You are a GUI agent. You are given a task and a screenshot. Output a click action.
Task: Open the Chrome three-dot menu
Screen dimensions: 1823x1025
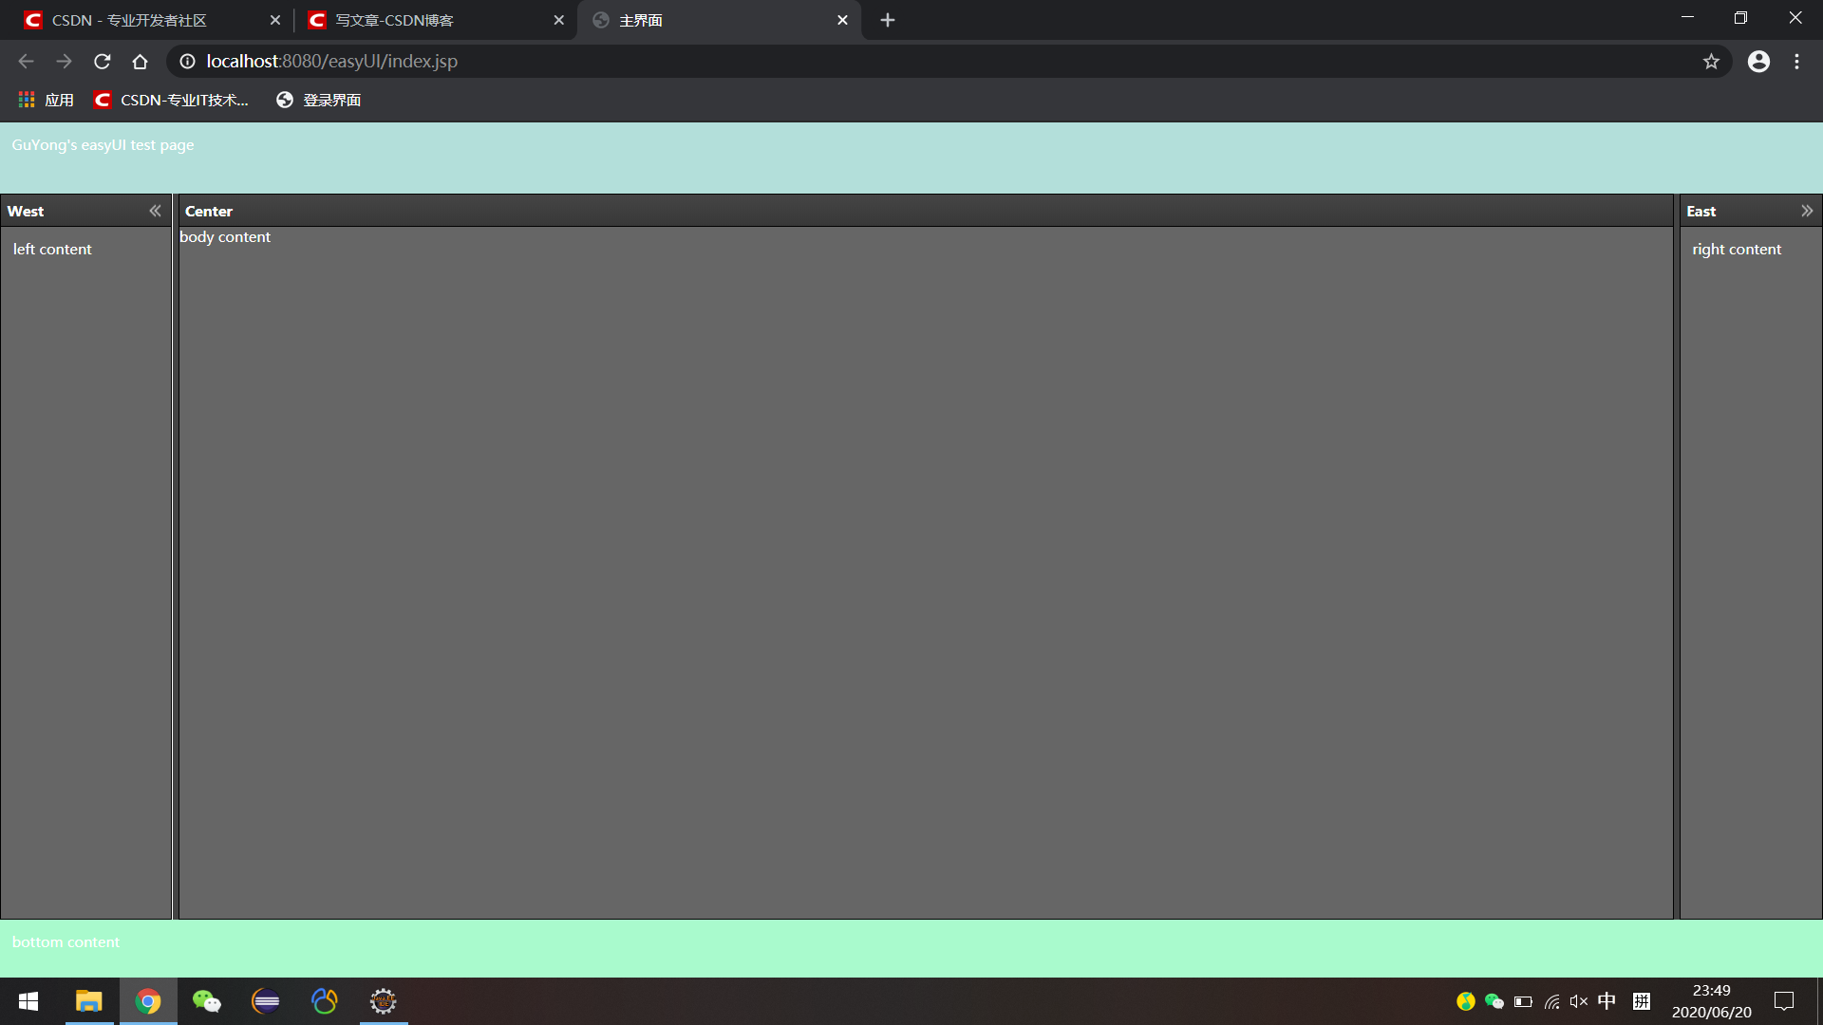1796,61
